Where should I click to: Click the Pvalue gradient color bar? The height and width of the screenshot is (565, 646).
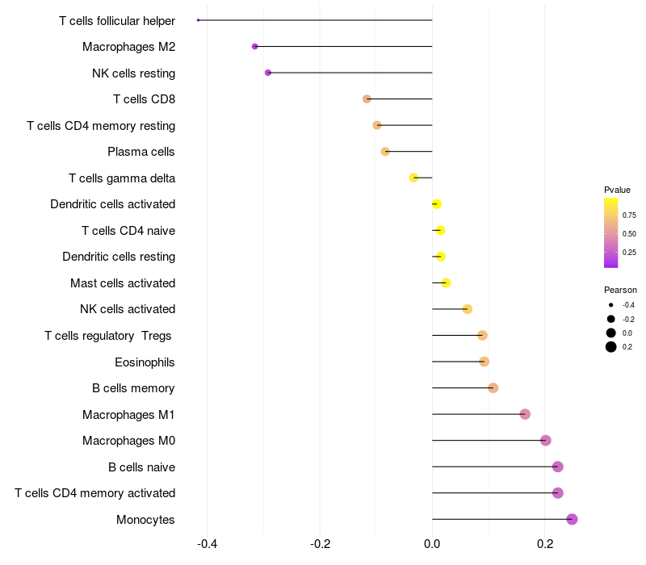pyautogui.click(x=611, y=232)
